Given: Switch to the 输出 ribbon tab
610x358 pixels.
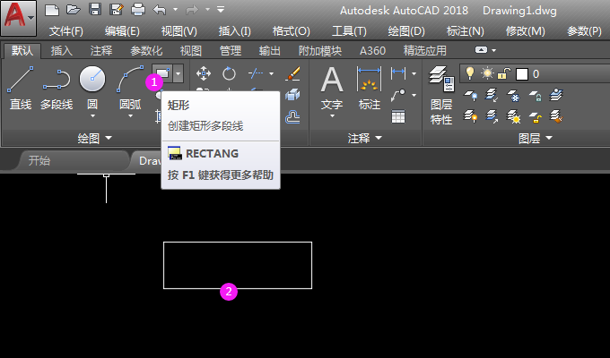Looking at the screenshot, I should tap(270, 50).
